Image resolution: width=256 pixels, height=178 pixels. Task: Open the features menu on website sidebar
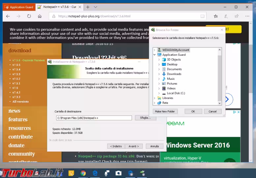click(18, 120)
